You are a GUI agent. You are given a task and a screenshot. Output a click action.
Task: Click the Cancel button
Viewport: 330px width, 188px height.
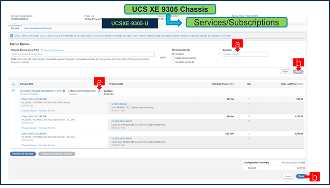pyautogui.click(x=288, y=176)
